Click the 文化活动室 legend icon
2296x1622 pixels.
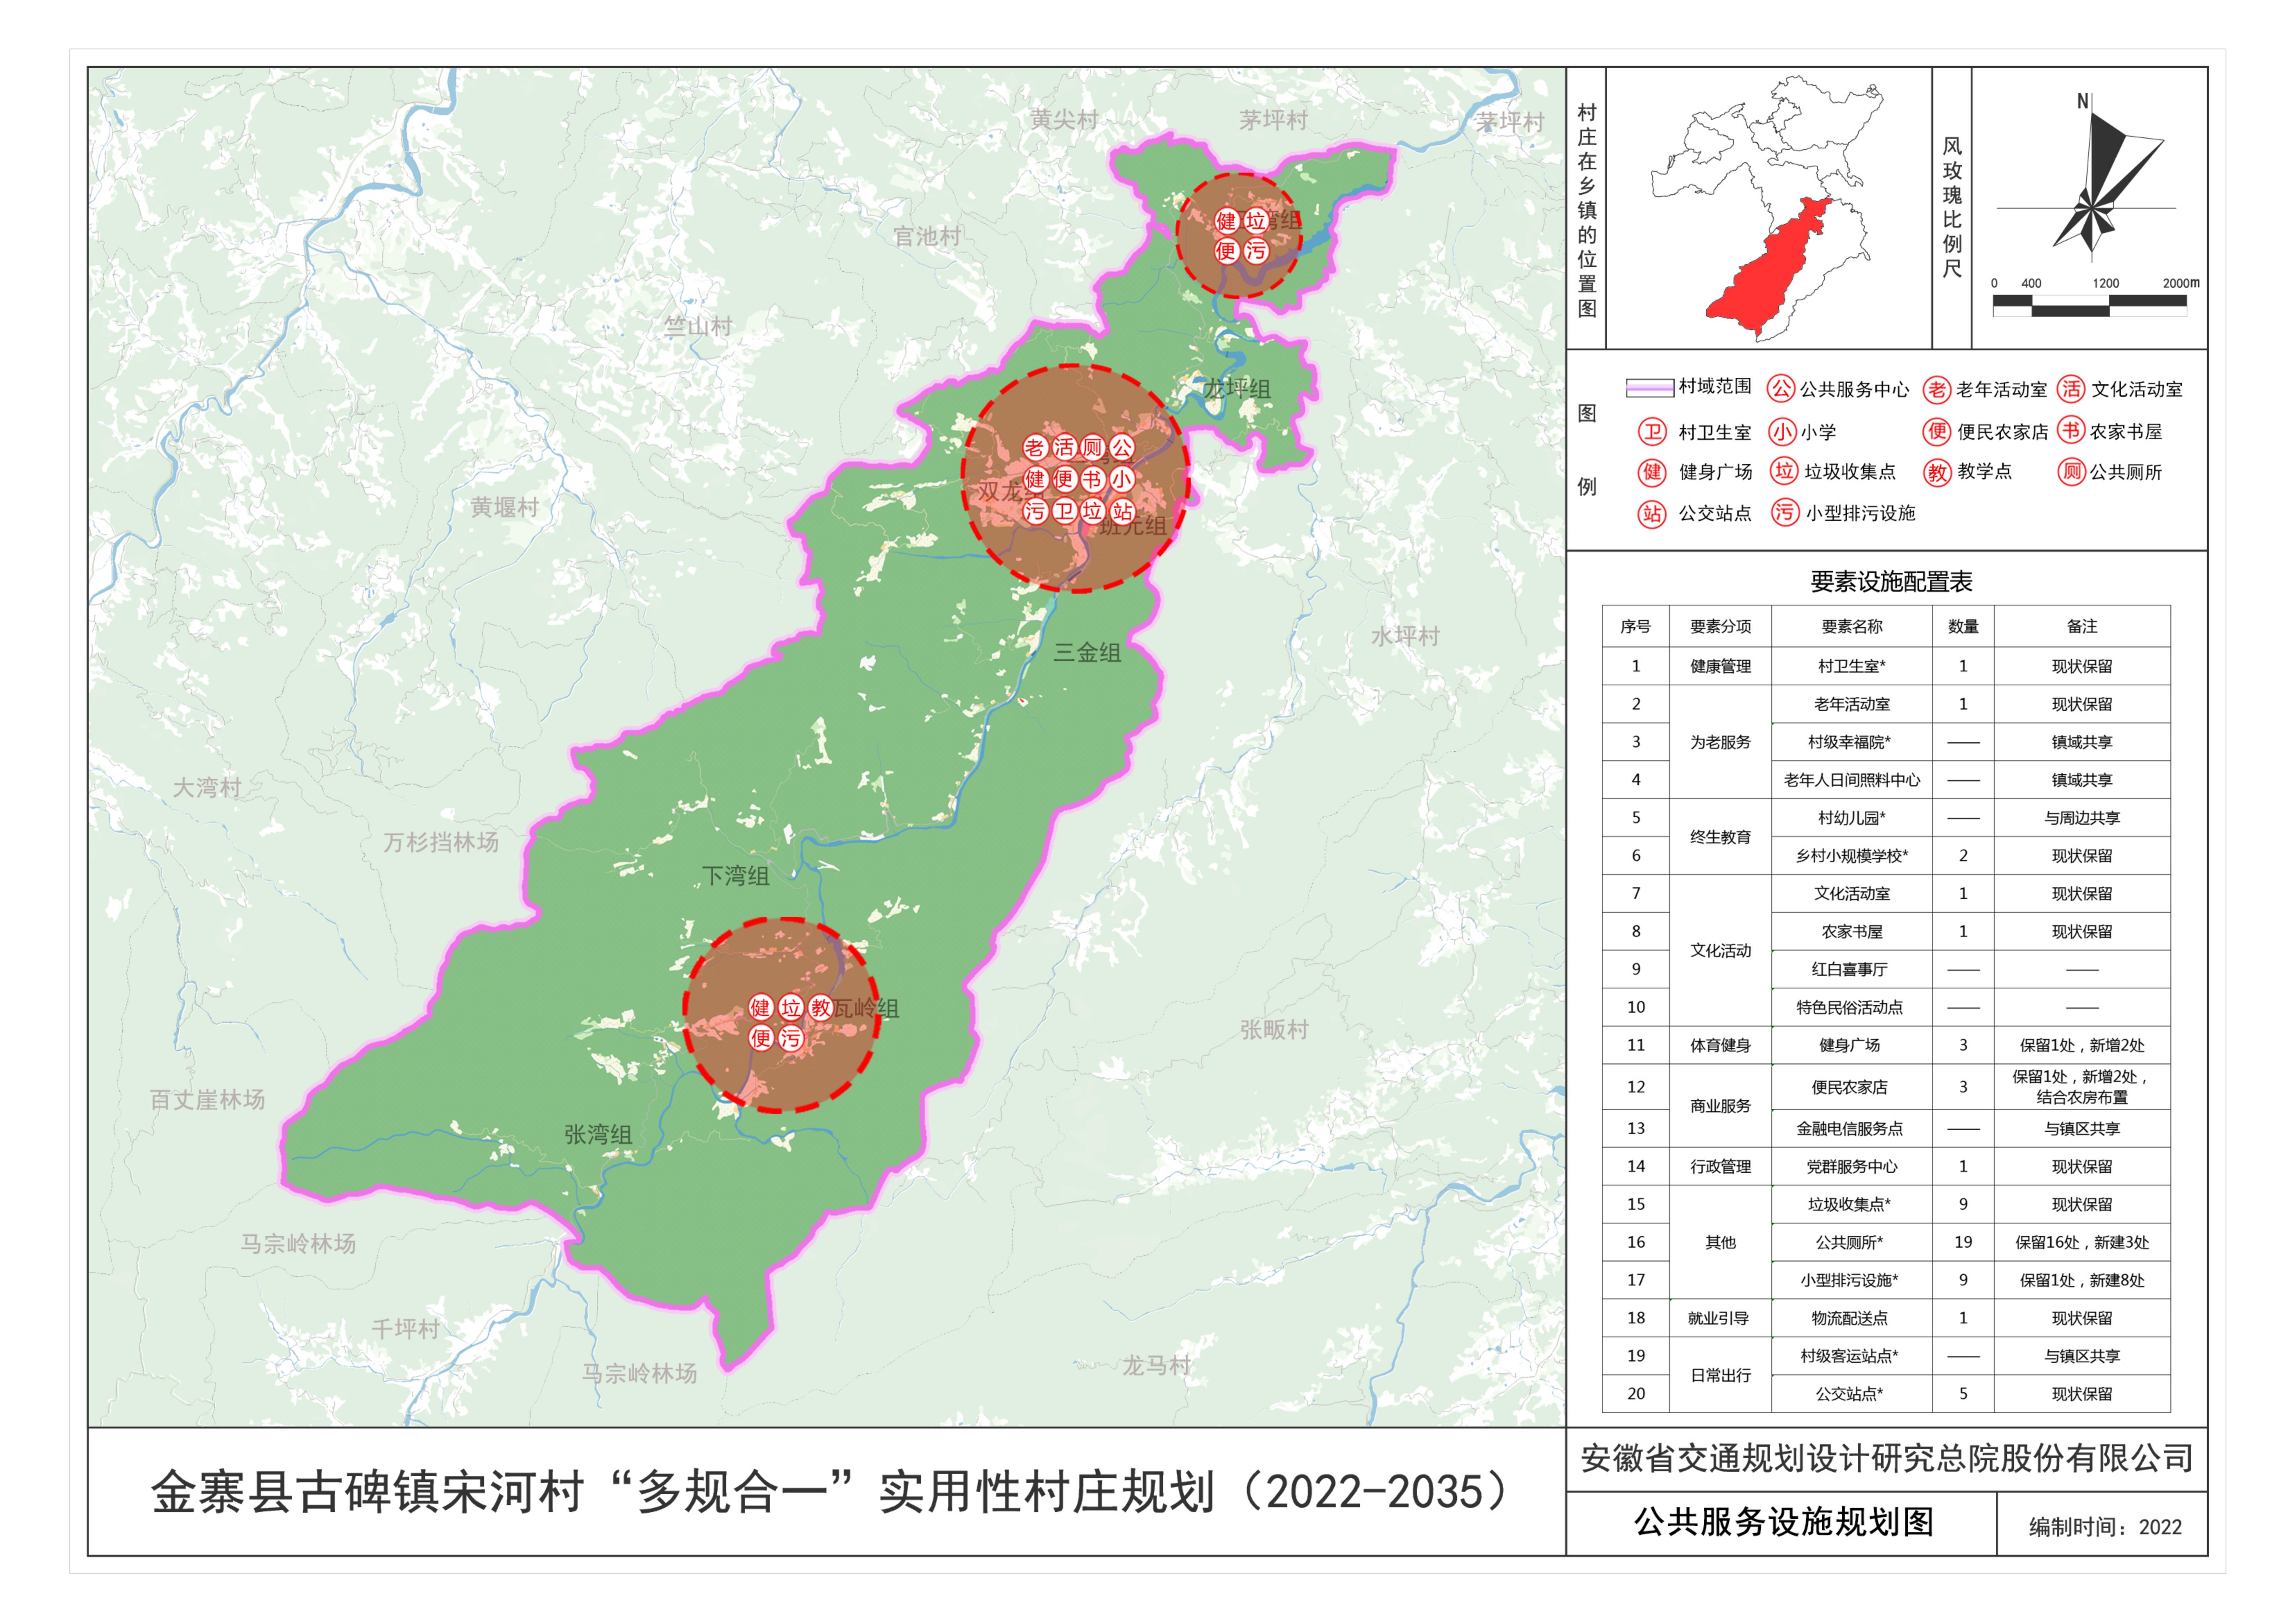2071,389
